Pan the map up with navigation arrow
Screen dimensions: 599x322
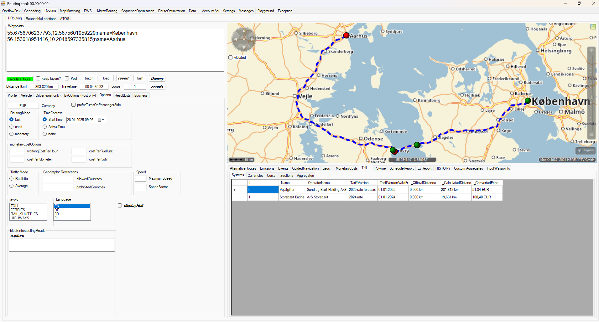click(x=244, y=31)
